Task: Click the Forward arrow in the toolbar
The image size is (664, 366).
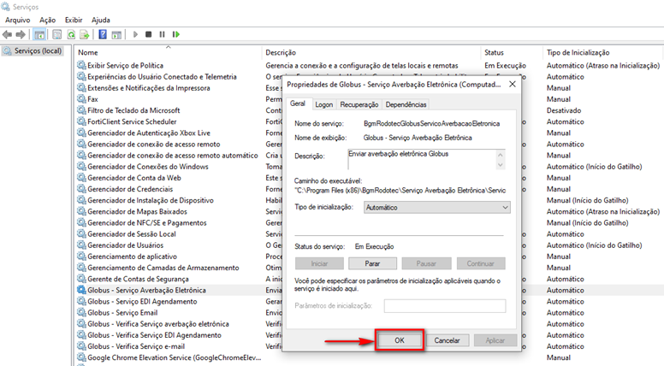Action: pyautogui.click(x=21, y=34)
